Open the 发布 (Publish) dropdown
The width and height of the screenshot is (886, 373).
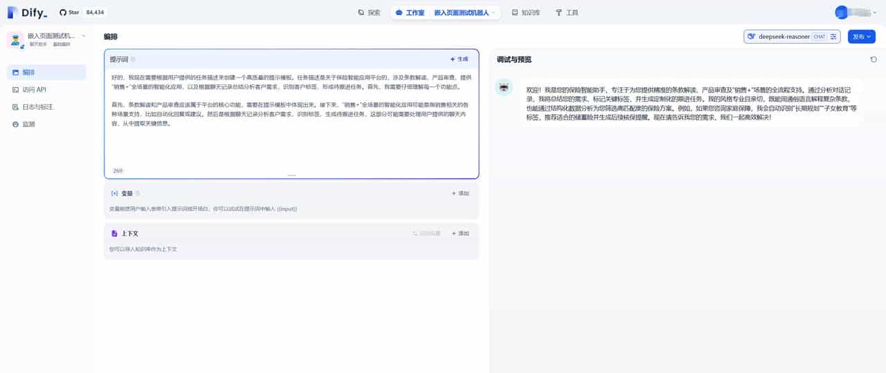point(862,37)
